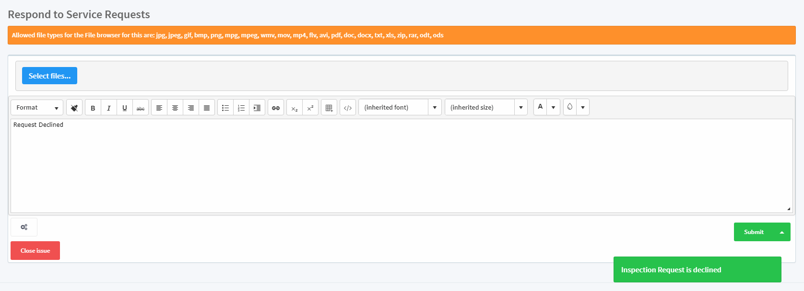
Task: Expand the inherited font dropdown
Action: point(435,108)
